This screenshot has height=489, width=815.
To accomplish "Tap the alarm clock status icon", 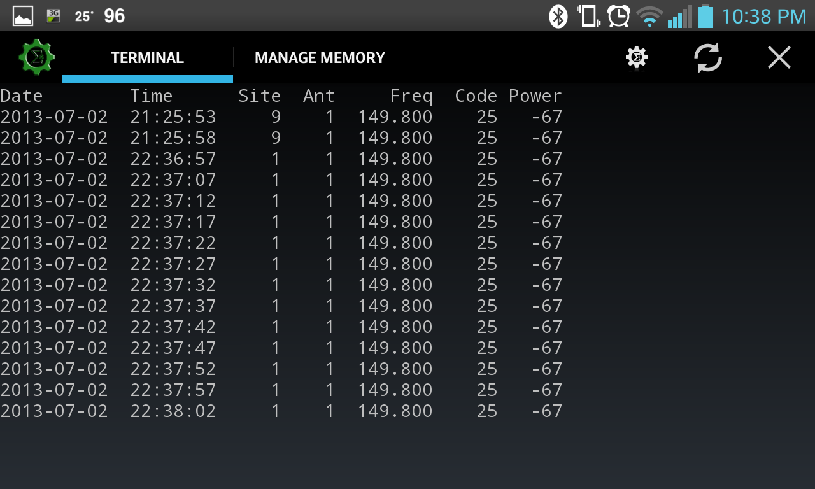I will click(619, 16).
